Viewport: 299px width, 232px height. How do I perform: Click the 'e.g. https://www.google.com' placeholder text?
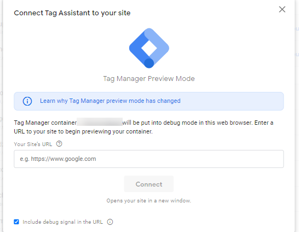[58, 159]
